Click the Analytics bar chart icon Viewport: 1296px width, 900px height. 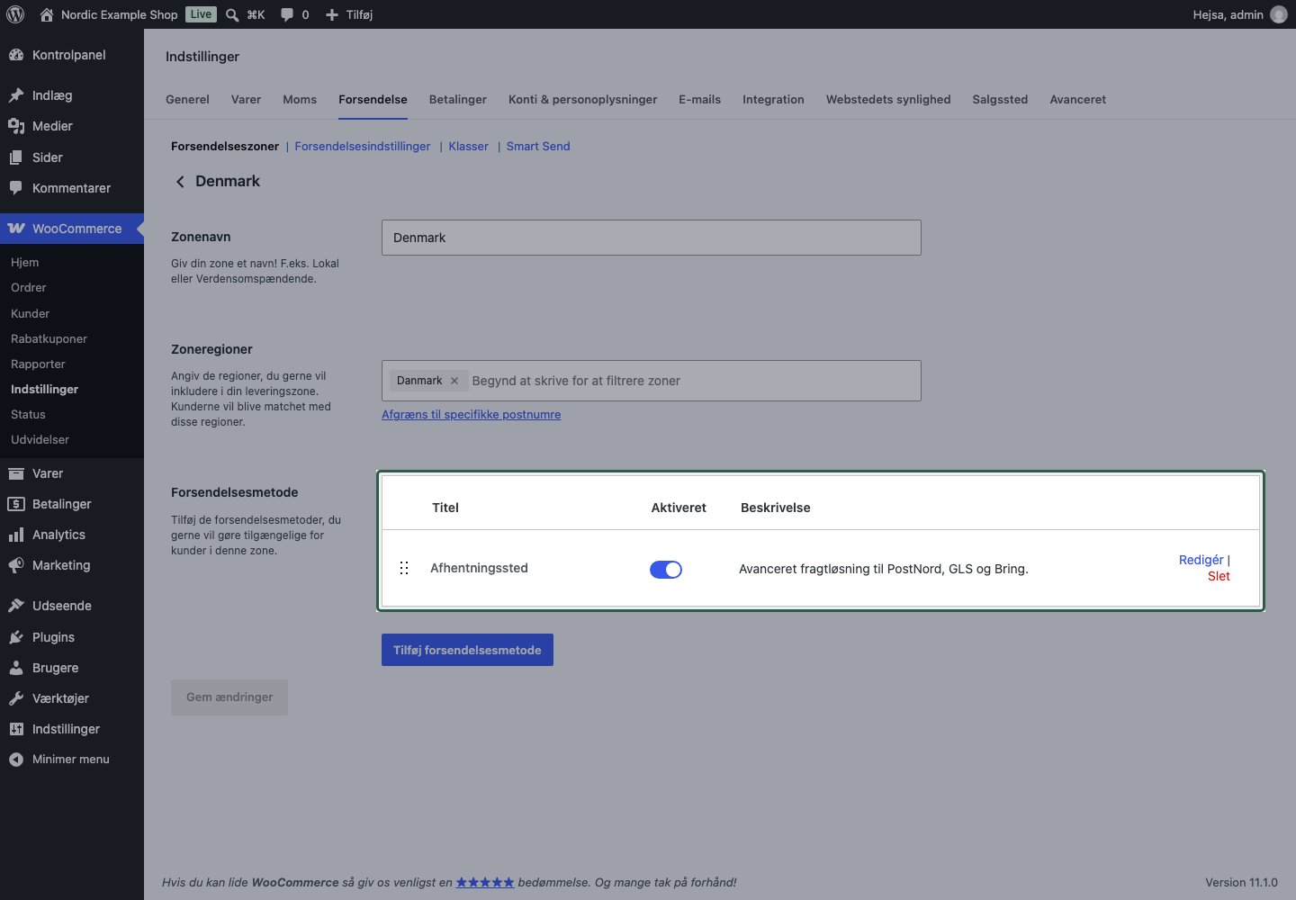(16, 535)
